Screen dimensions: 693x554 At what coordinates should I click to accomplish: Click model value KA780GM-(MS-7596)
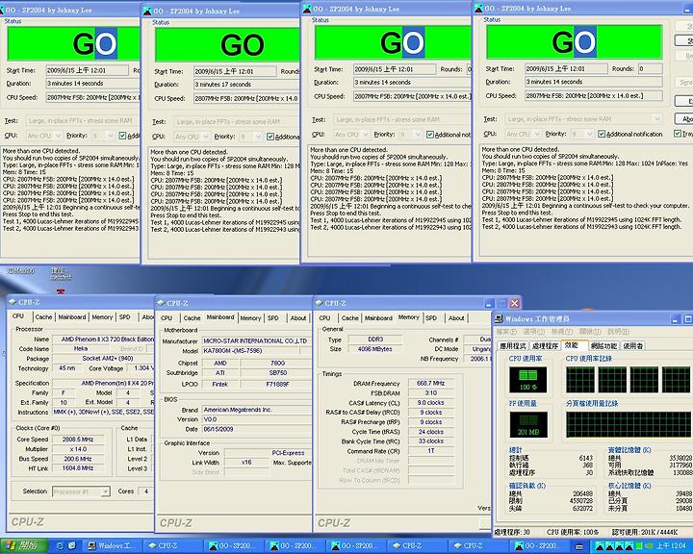250,351
